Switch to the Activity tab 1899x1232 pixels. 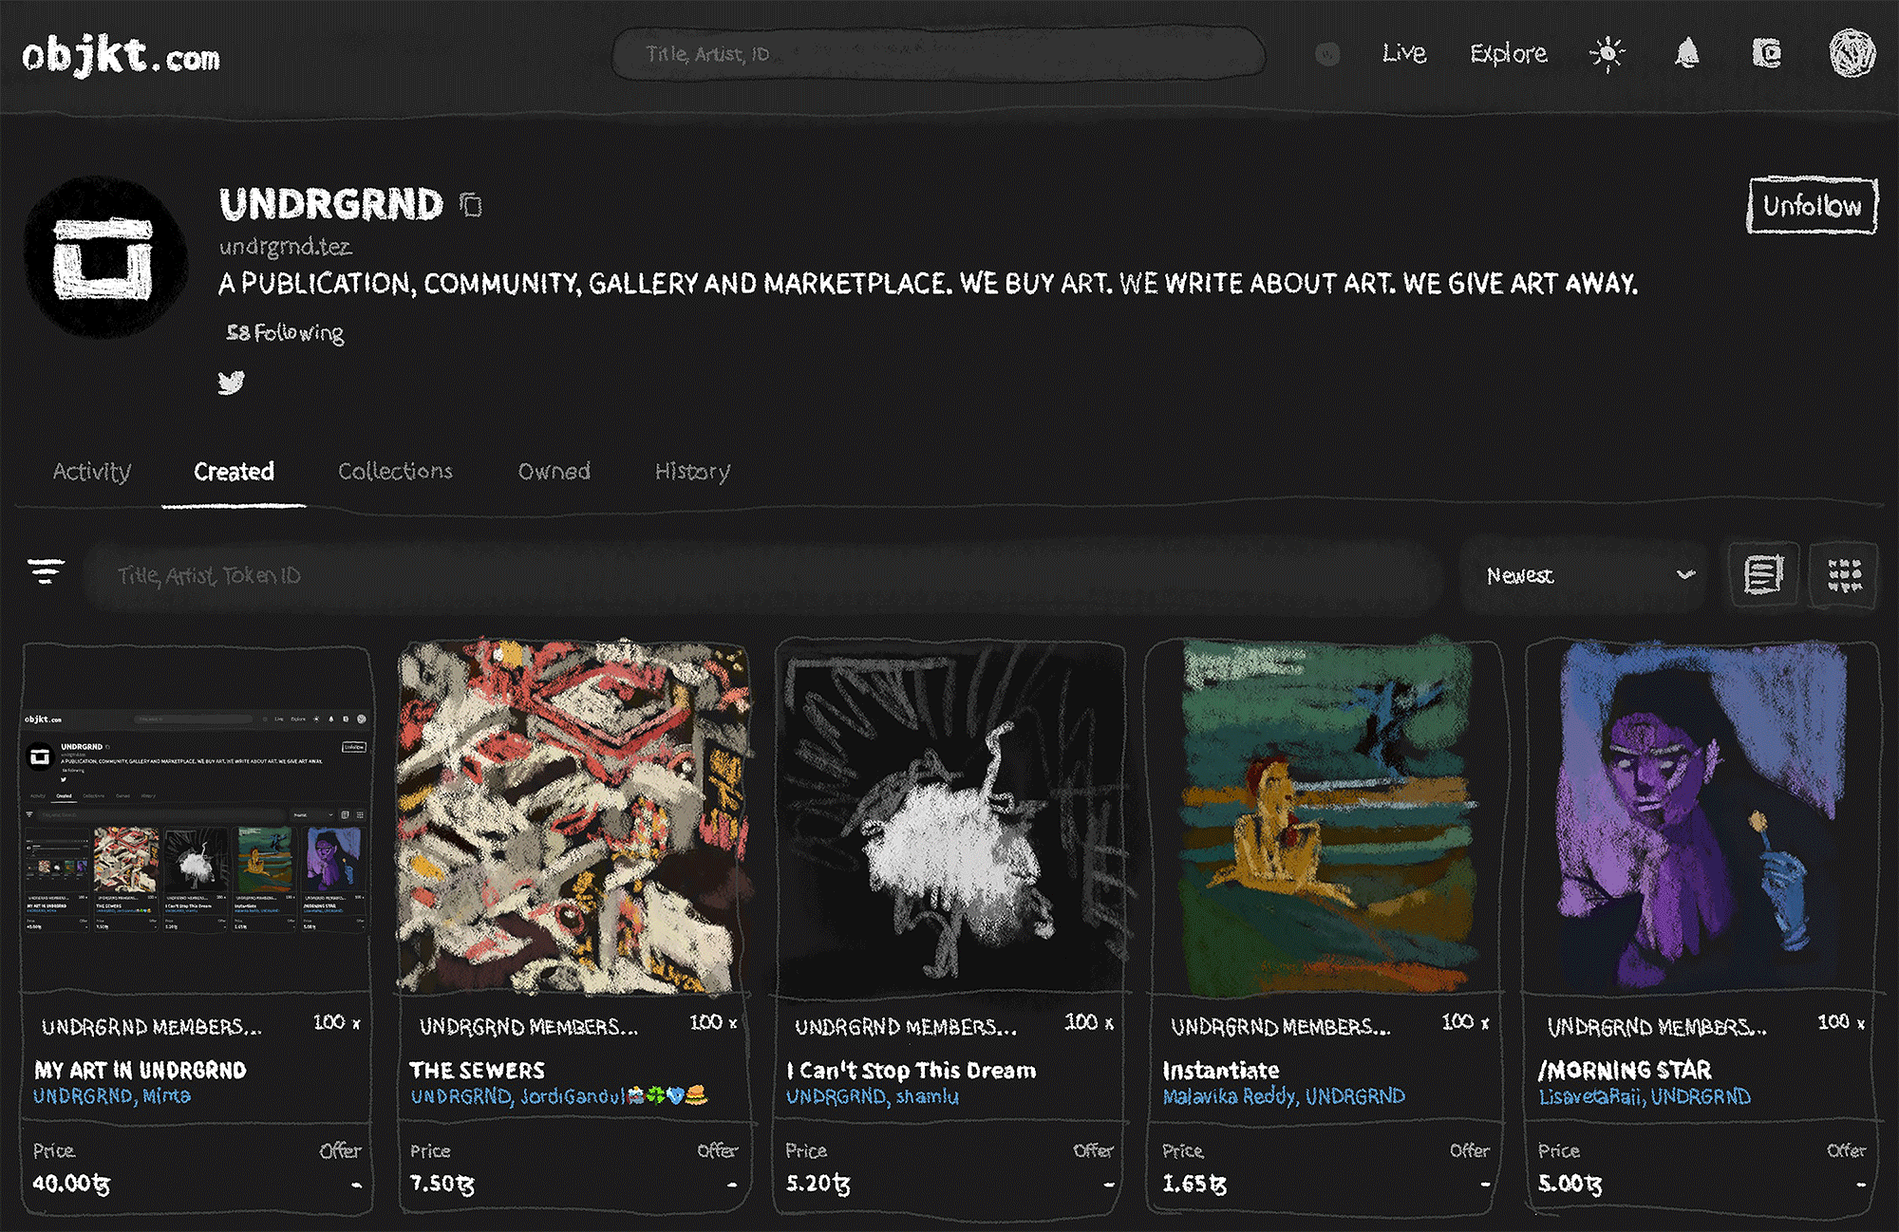point(91,472)
